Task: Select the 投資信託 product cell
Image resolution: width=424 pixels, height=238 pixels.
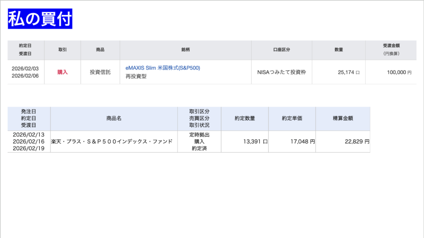Action: tap(100, 72)
